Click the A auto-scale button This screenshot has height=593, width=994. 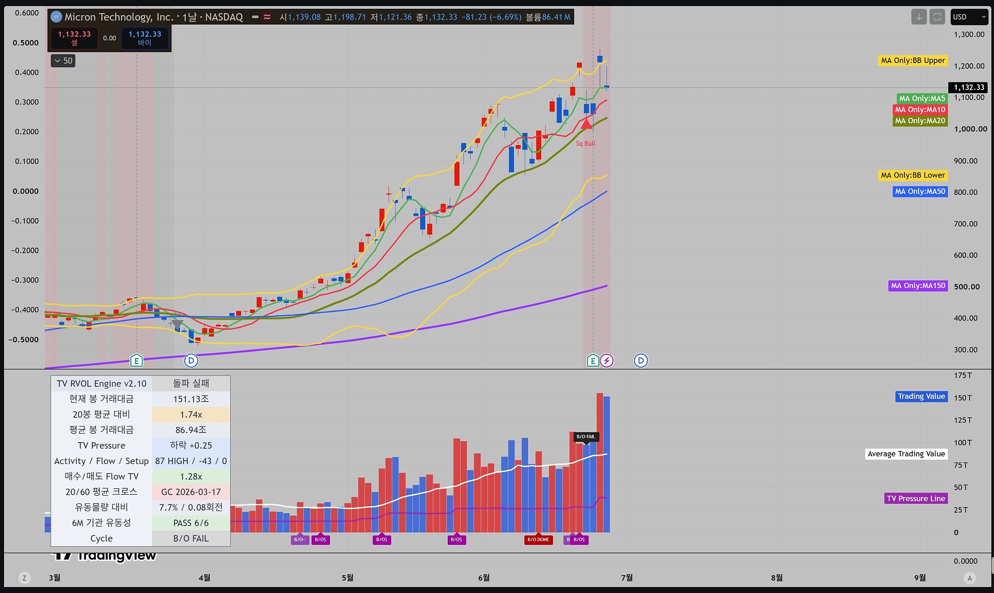(970, 577)
